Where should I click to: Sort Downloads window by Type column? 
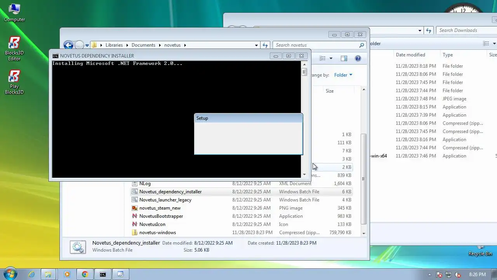coord(463,55)
